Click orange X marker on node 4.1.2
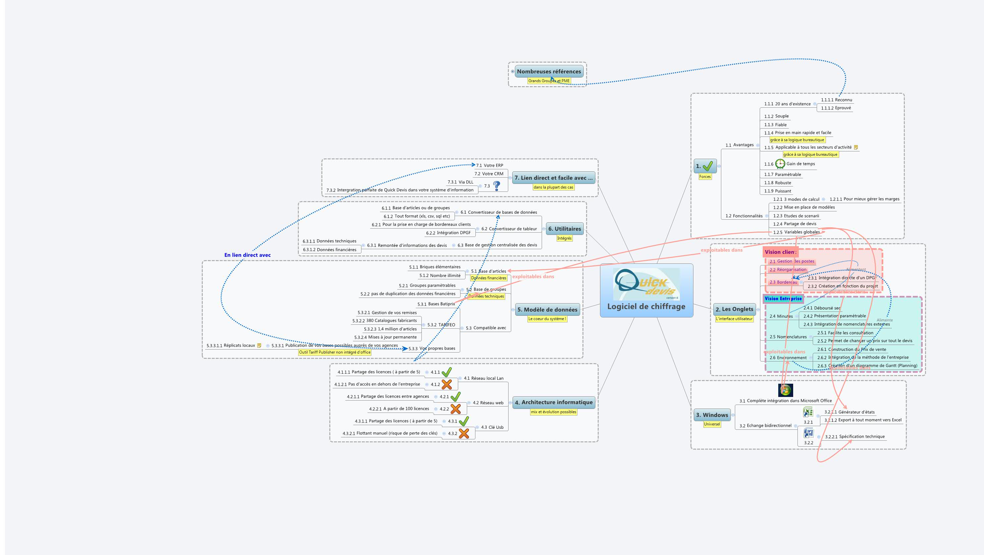 [x=447, y=384]
